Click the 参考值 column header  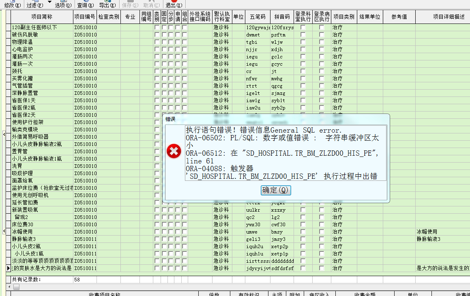tap(399, 17)
